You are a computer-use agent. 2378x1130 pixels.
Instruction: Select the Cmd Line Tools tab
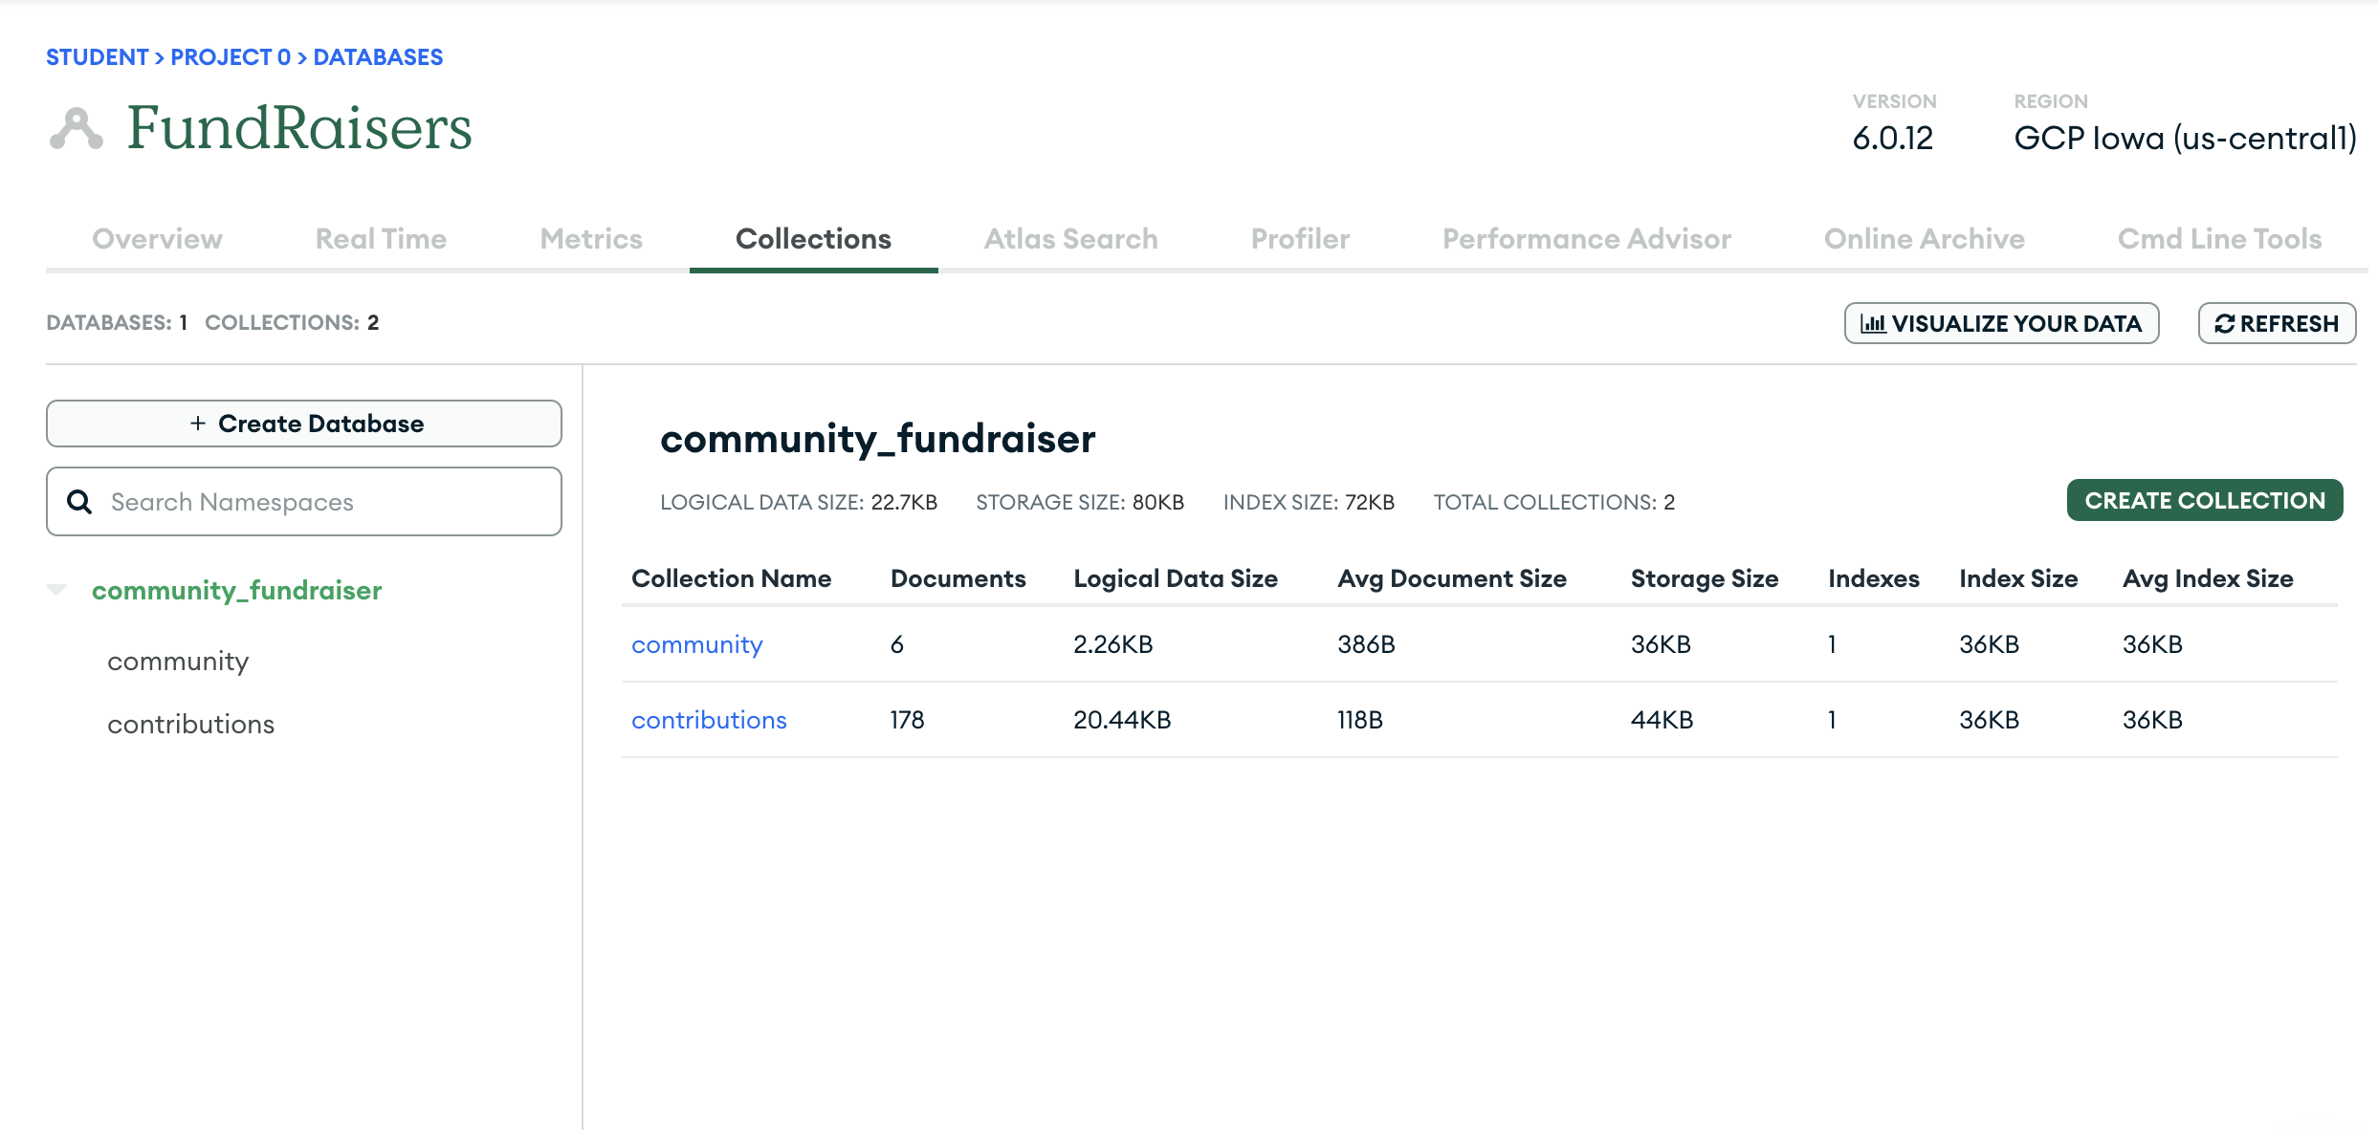tap(2219, 239)
